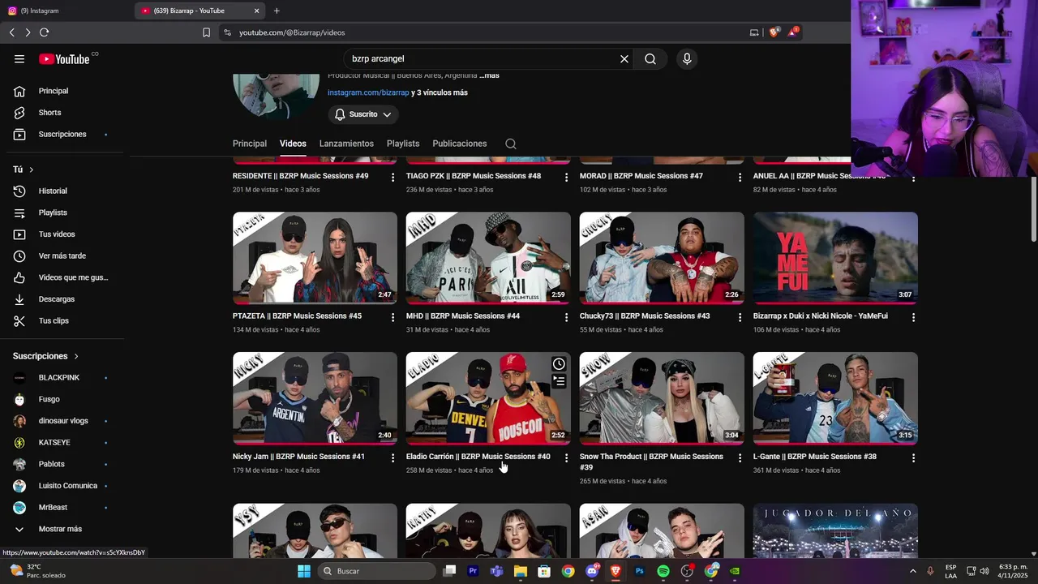This screenshot has width=1038, height=584.
Task: Add Eladio video to Watch Later
Action: point(559,363)
